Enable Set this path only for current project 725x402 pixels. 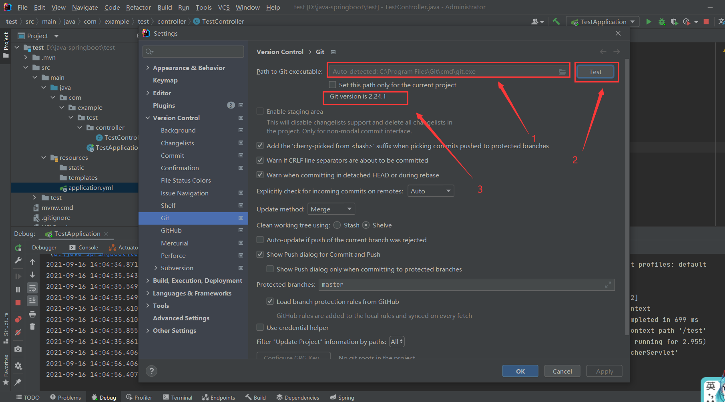click(332, 85)
